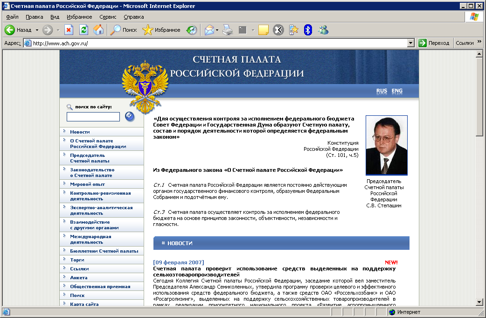Open the Правка menu

[35, 17]
